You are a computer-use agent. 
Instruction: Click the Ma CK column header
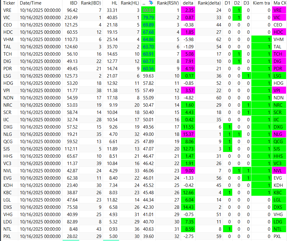pyautogui.click(x=280, y=3)
